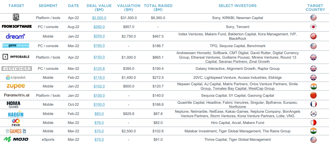This screenshot has height=143, width=329.
Task: Click the Zupee logo
Action: [x=16, y=86]
